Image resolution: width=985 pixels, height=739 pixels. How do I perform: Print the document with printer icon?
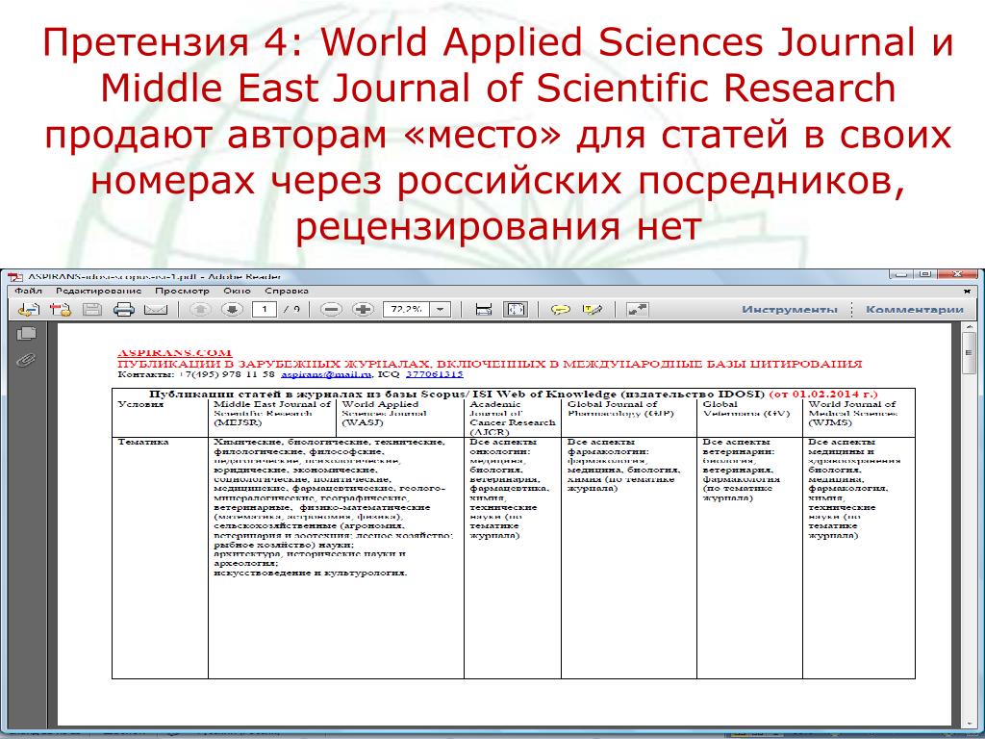[x=124, y=309]
